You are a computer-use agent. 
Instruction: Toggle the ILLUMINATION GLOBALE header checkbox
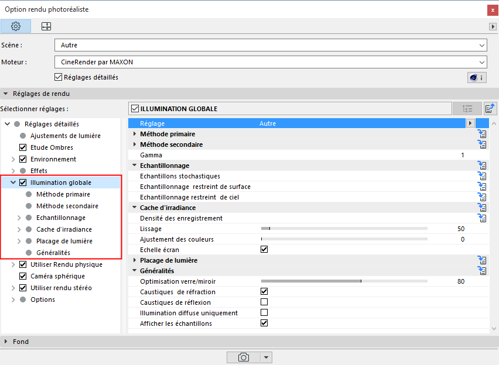[135, 109]
